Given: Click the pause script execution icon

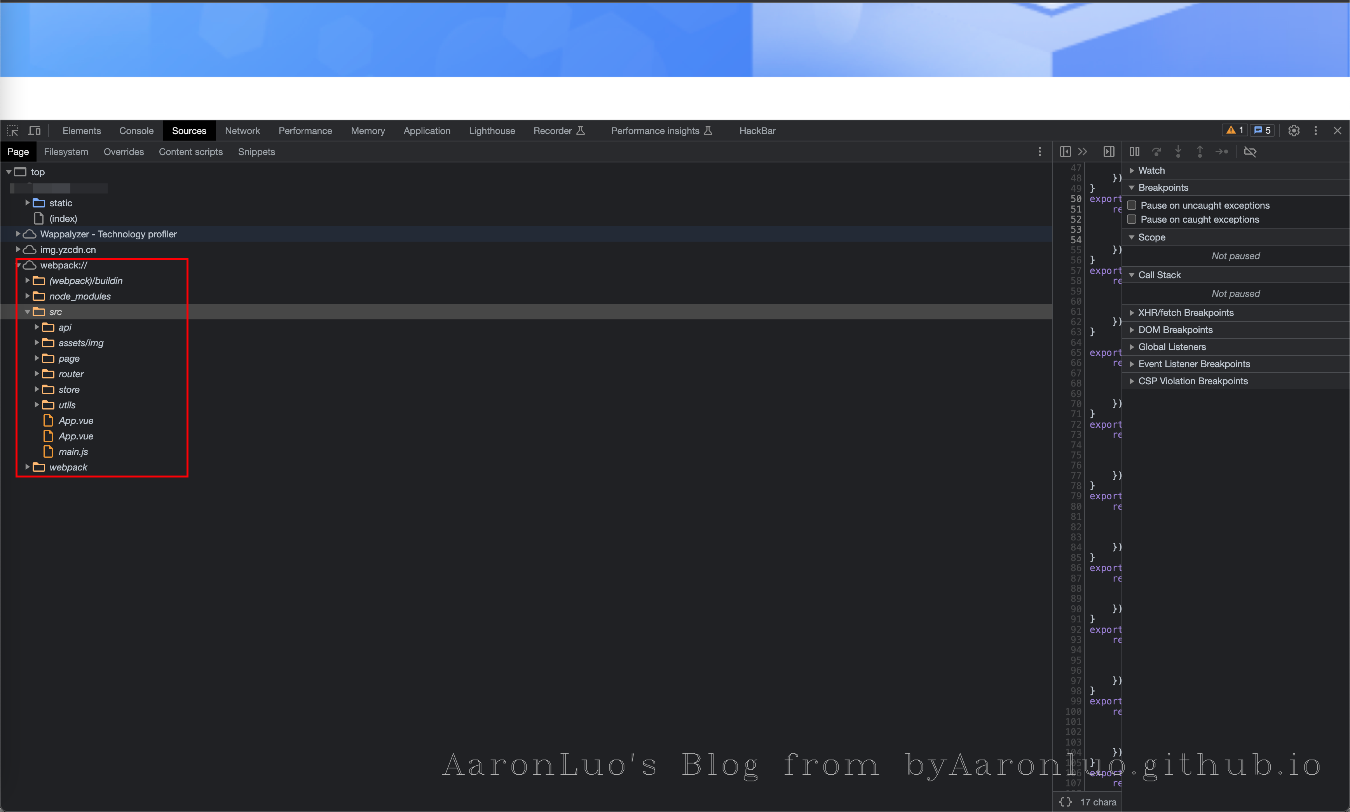Looking at the screenshot, I should click(1134, 152).
